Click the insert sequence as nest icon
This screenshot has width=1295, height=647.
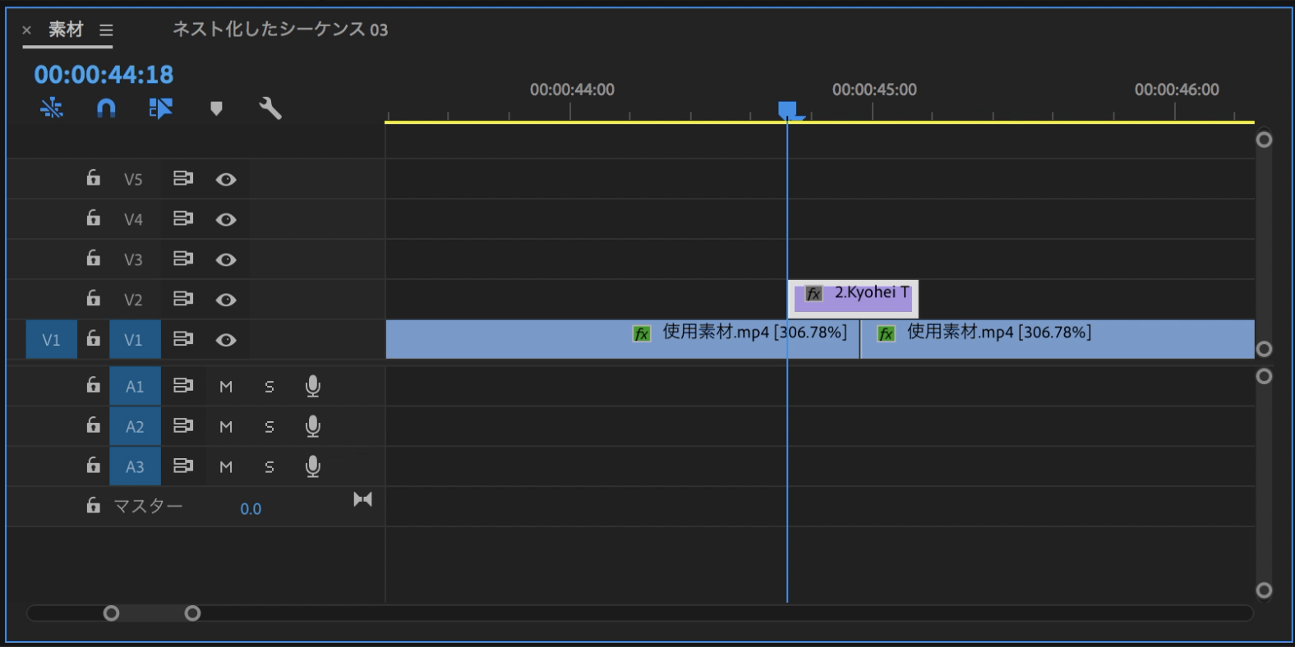(52, 108)
